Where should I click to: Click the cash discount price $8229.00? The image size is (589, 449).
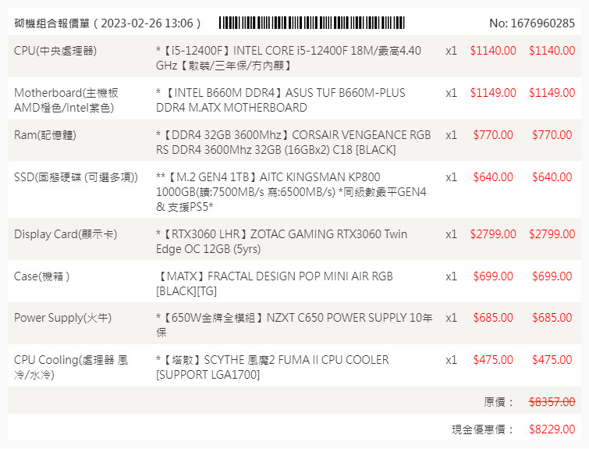552,429
